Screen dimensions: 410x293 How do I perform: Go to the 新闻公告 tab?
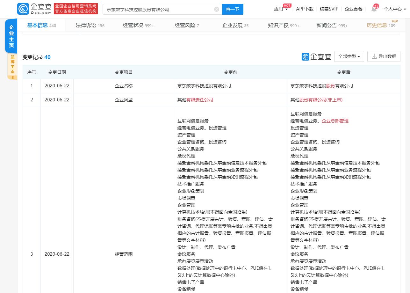click(332, 26)
